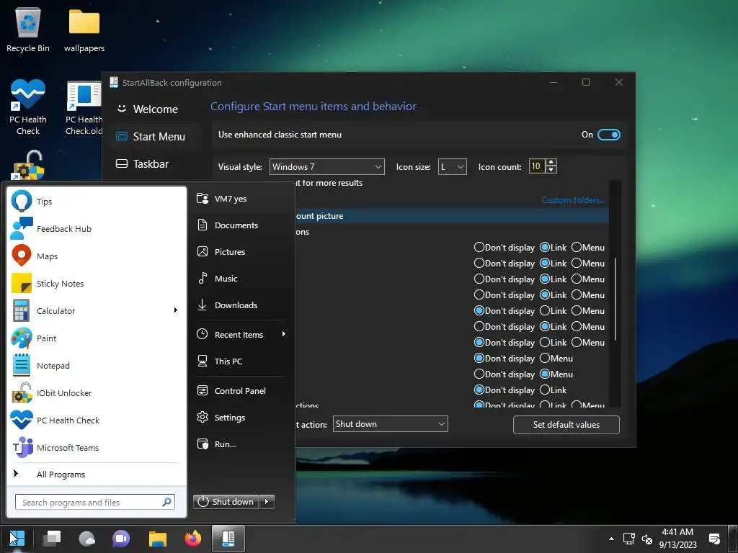This screenshot has height=553, width=738.
Task: Open Sticky Notes from start menu
Action: coord(96,284)
